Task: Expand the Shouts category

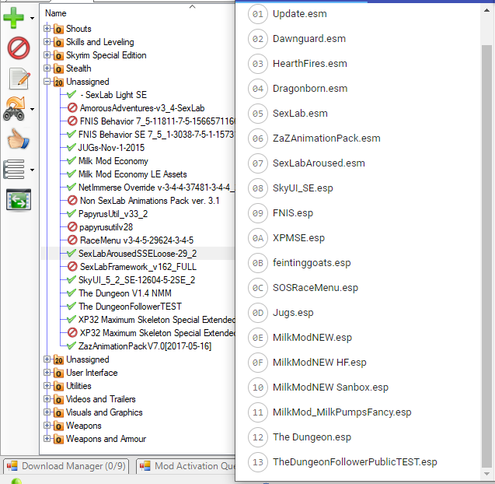Action: pyautogui.click(x=47, y=29)
